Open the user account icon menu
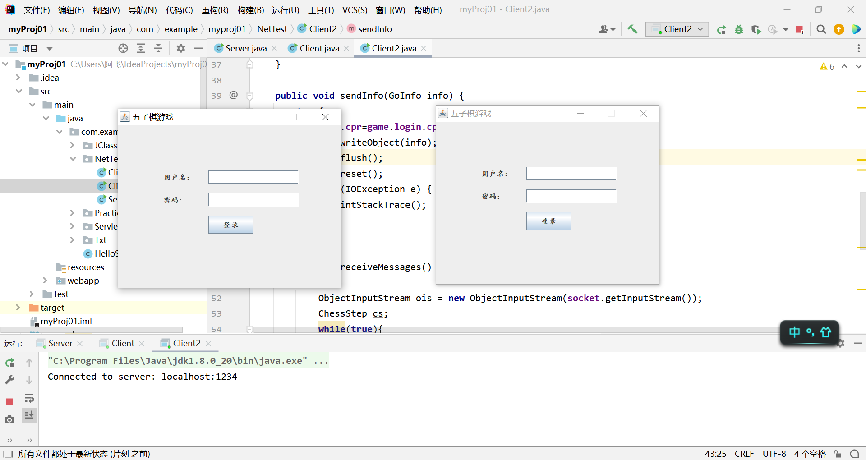 [607, 29]
